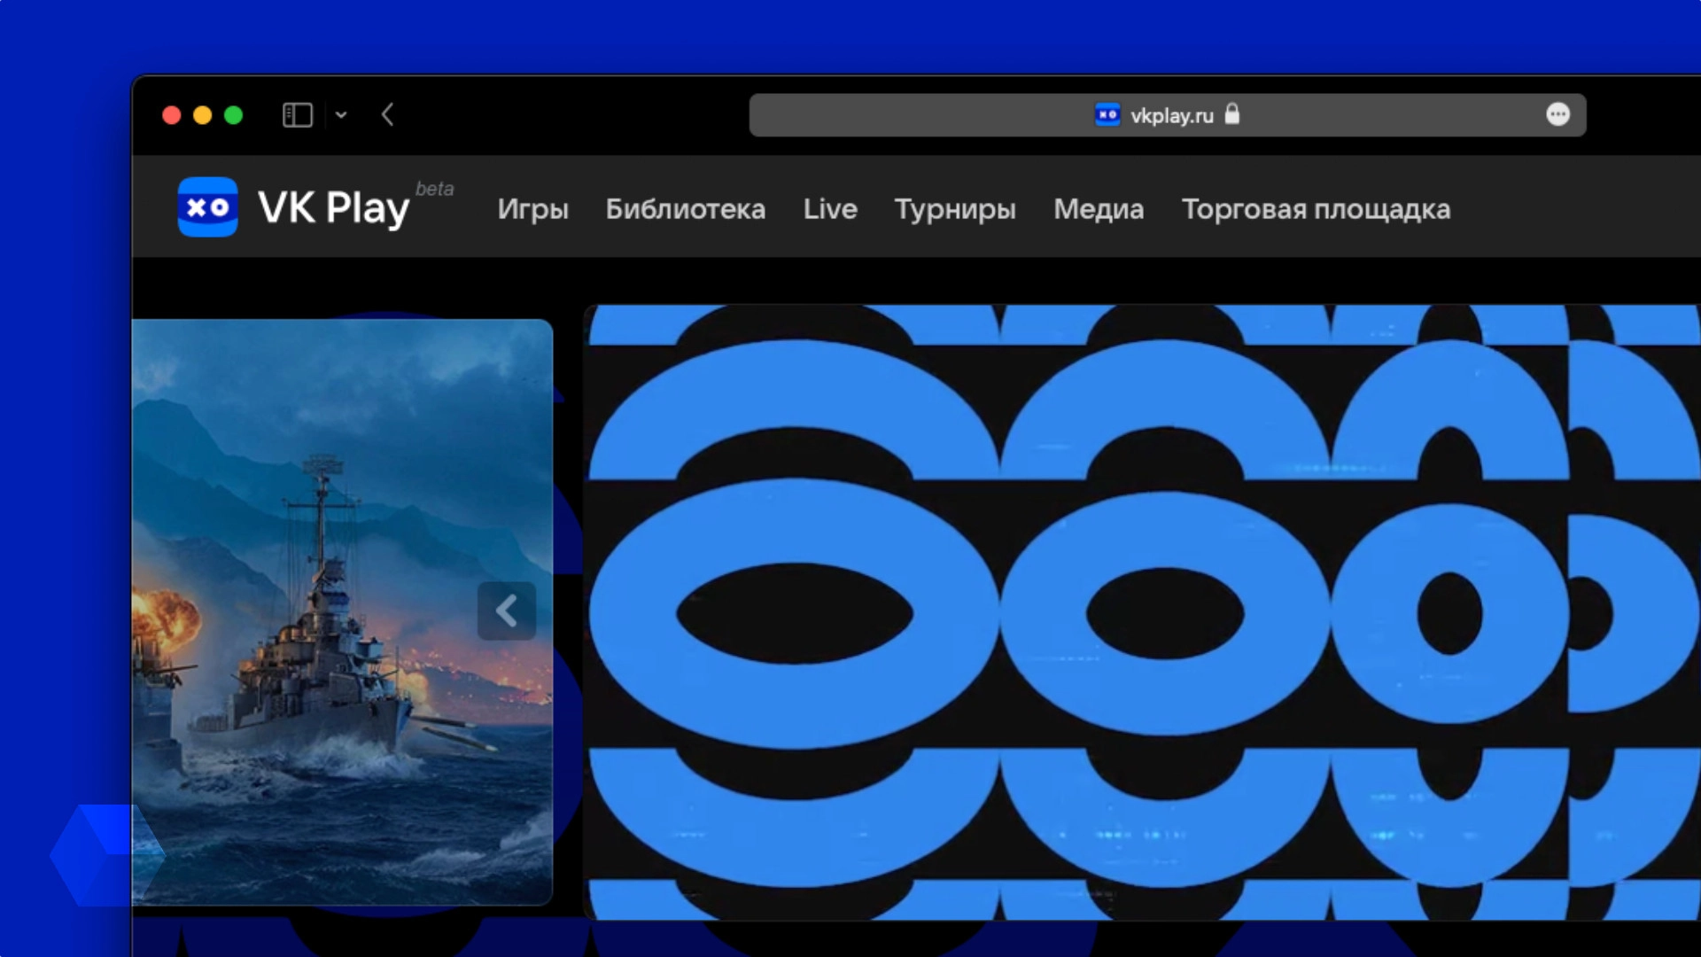
Task: Click the blue circles promo banner
Action: point(1141,611)
